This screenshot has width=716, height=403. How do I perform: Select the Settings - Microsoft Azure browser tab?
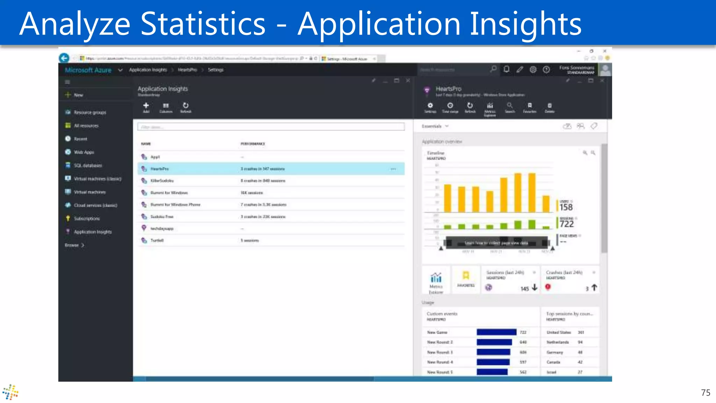click(348, 59)
